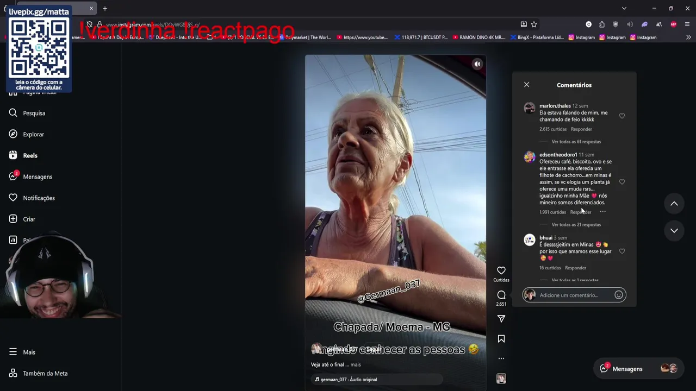The width and height of the screenshot is (696, 391).
Task: Open browser extensions puzzle icon
Action: [x=602, y=24]
